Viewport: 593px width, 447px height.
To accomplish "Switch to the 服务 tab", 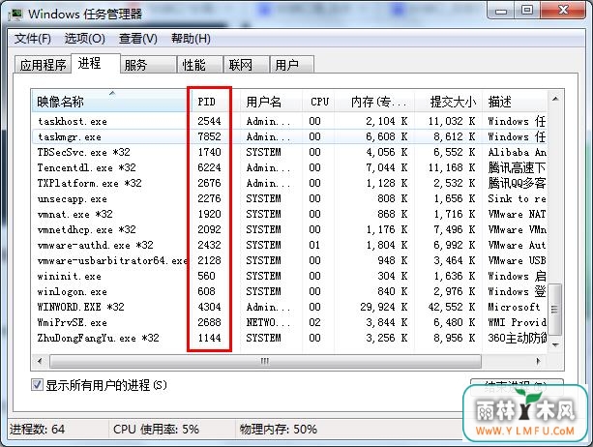I will 148,65.
